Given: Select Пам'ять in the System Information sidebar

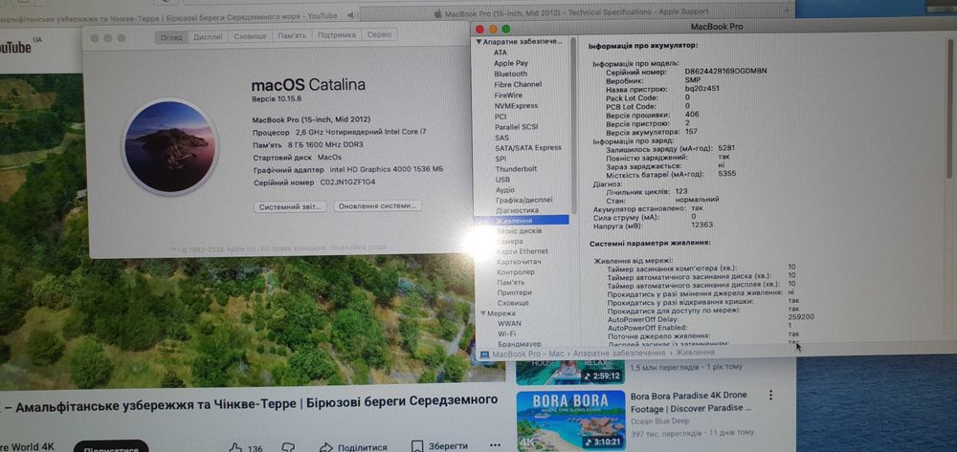Looking at the screenshot, I should tap(511, 282).
